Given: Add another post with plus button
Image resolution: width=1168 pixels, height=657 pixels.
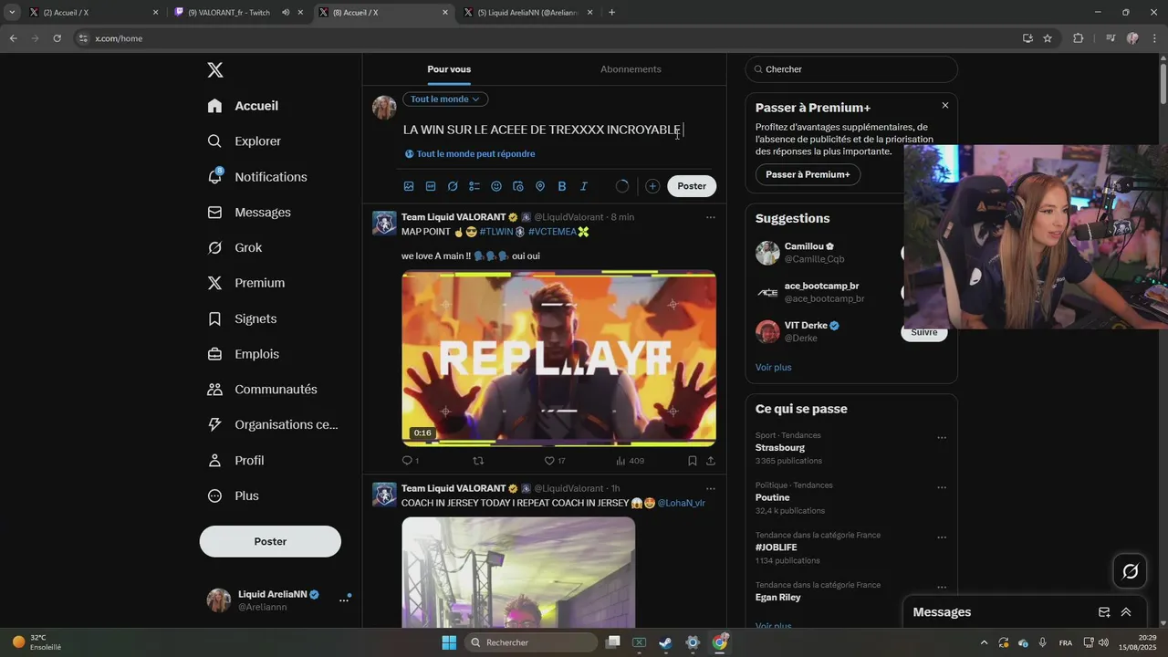Looking at the screenshot, I should pyautogui.click(x=652, y=186).
